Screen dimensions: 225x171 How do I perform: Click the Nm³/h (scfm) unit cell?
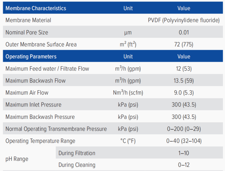point(128,93)
